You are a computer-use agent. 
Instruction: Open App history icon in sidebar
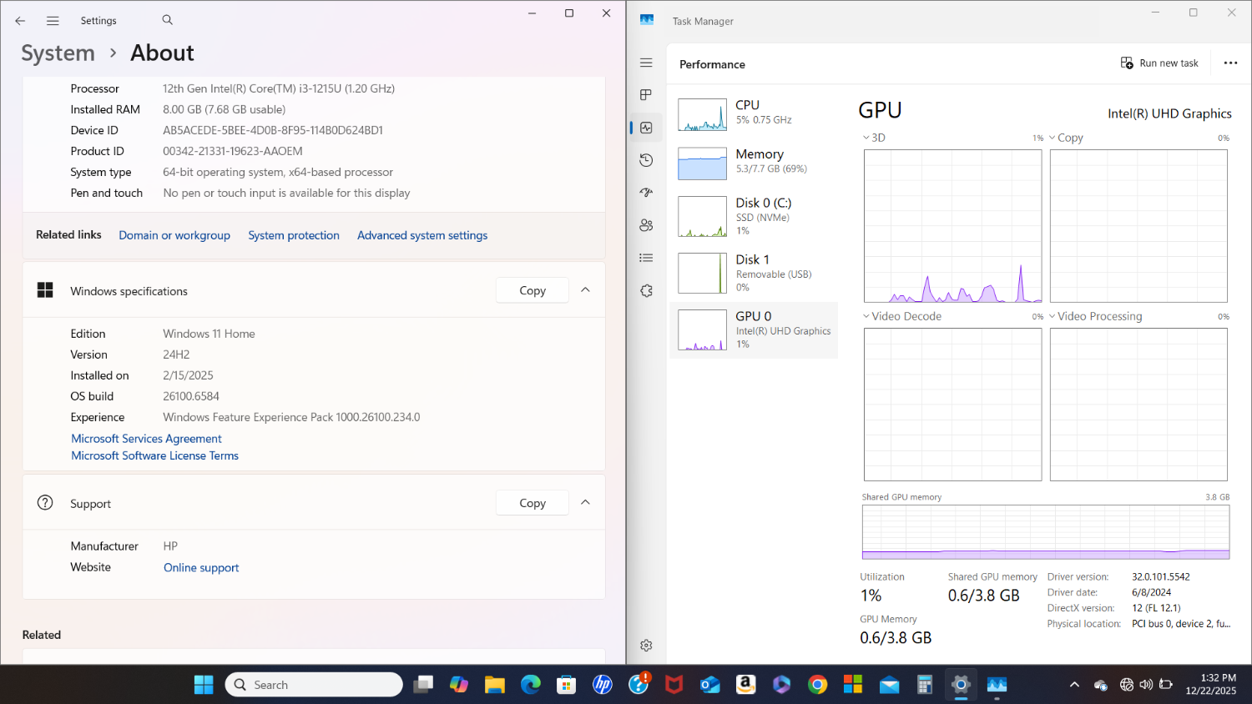click(x=646, y=160)
